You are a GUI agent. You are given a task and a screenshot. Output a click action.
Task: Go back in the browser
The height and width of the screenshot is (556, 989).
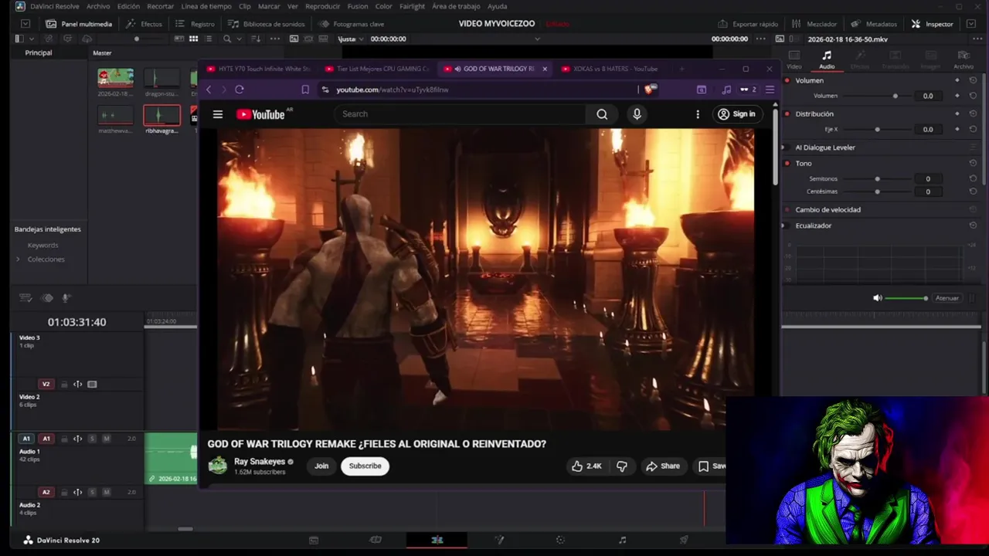coord(209,90)
